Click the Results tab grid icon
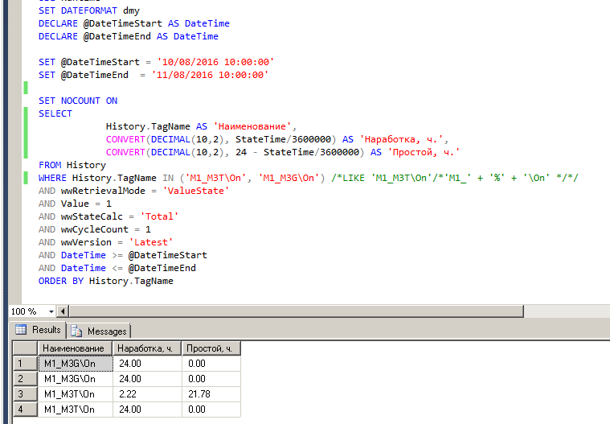 click(x=20, y=331)
